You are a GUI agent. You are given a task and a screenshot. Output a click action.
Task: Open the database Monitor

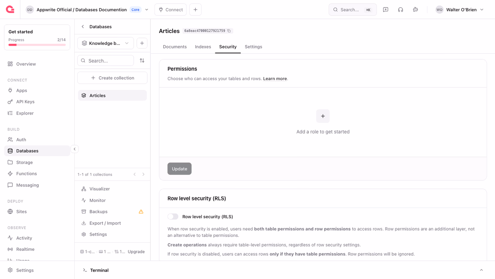pos(112,200)
